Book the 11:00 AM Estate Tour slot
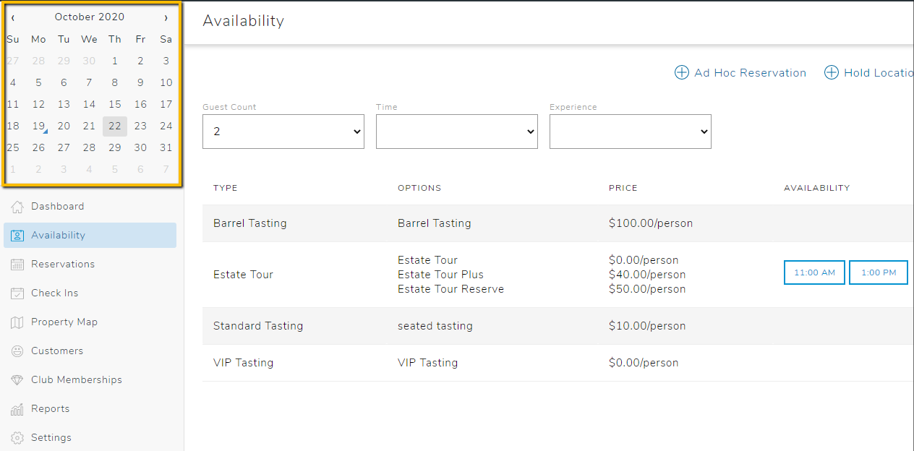 pos(814,272)
